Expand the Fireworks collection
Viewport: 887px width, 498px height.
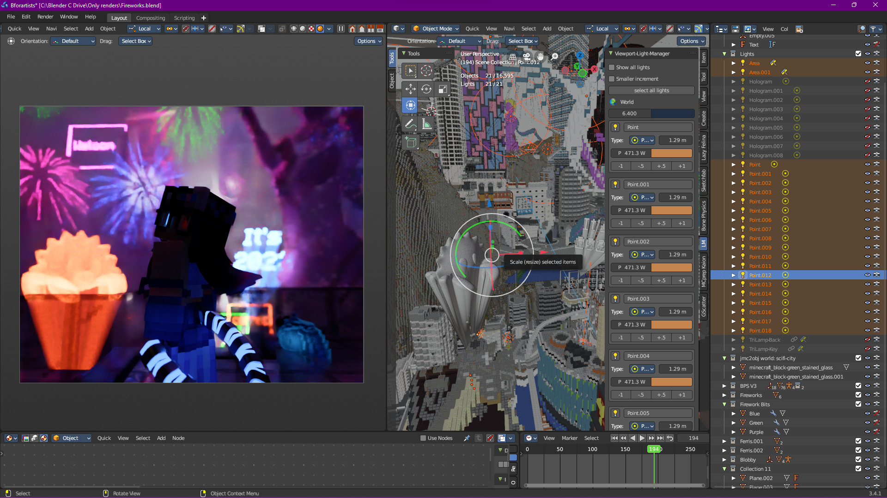[x=724, y=395]
